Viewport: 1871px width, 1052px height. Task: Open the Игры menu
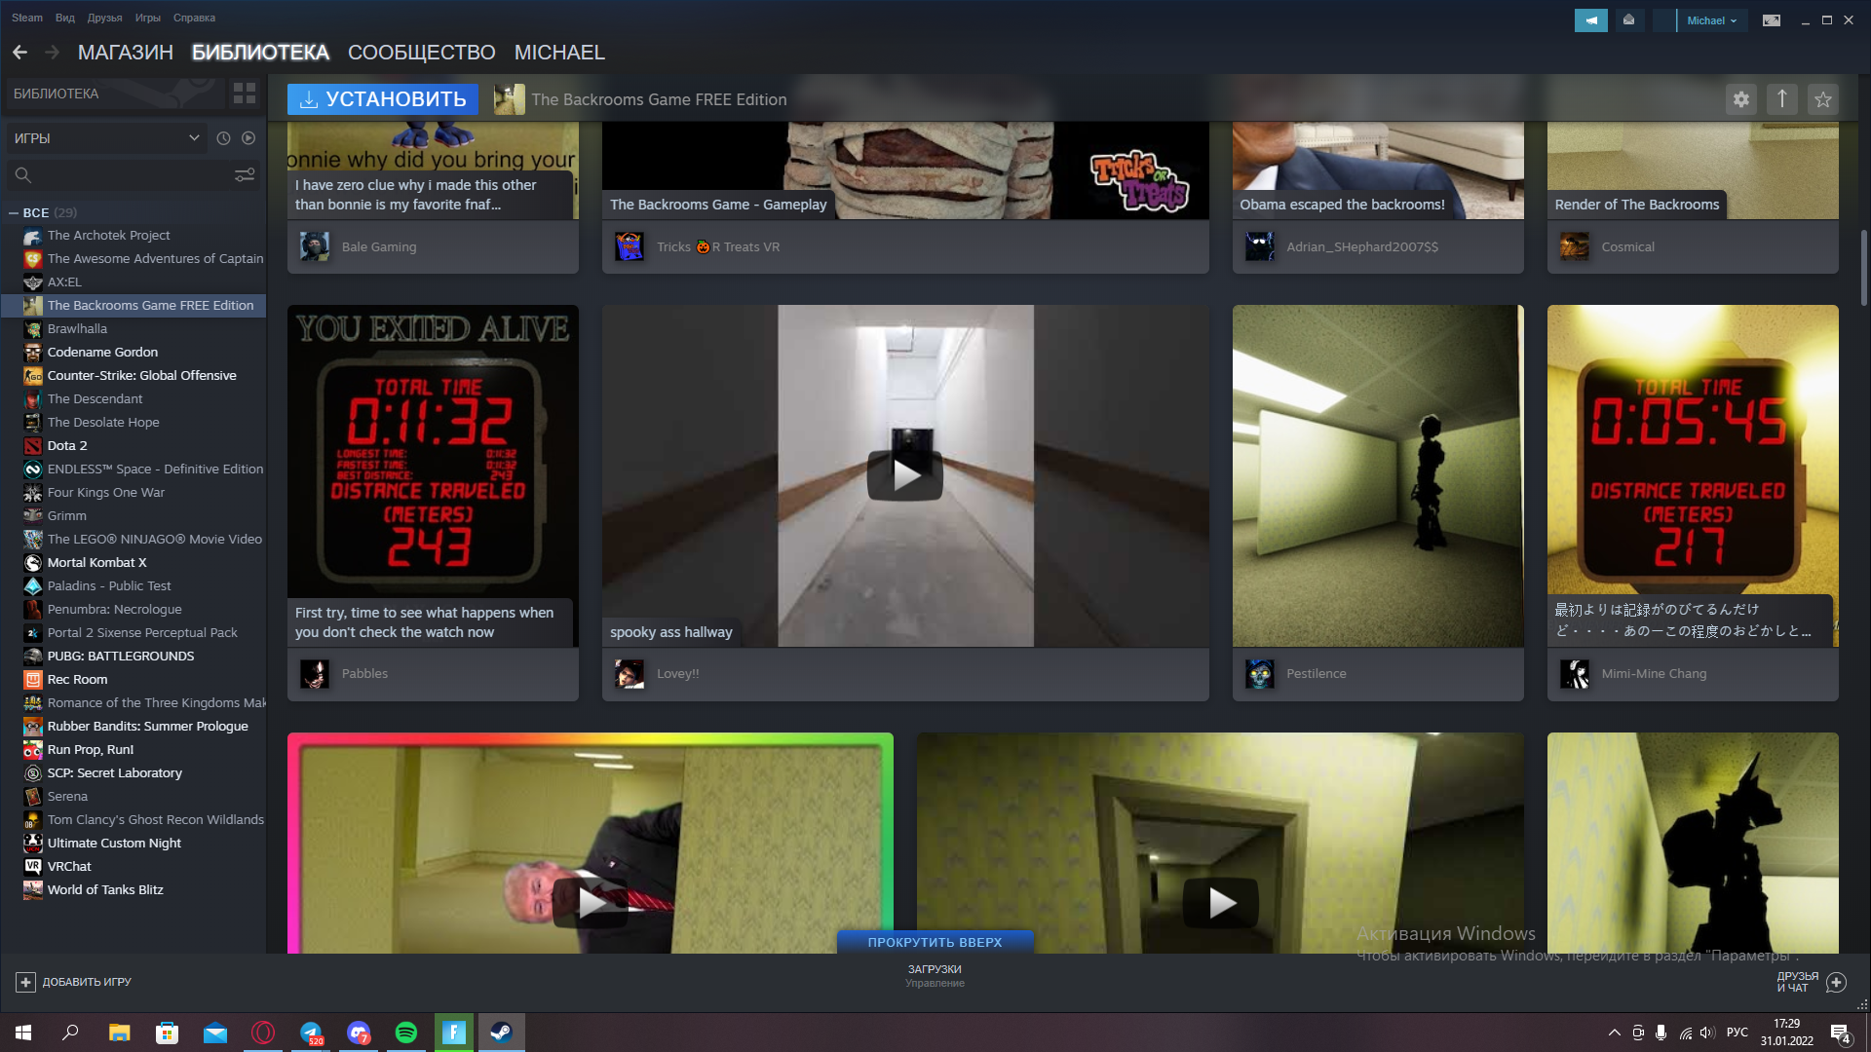tap(148, 18)
